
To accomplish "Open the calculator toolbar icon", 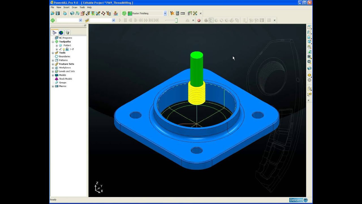I will click(x=177, y=13).
